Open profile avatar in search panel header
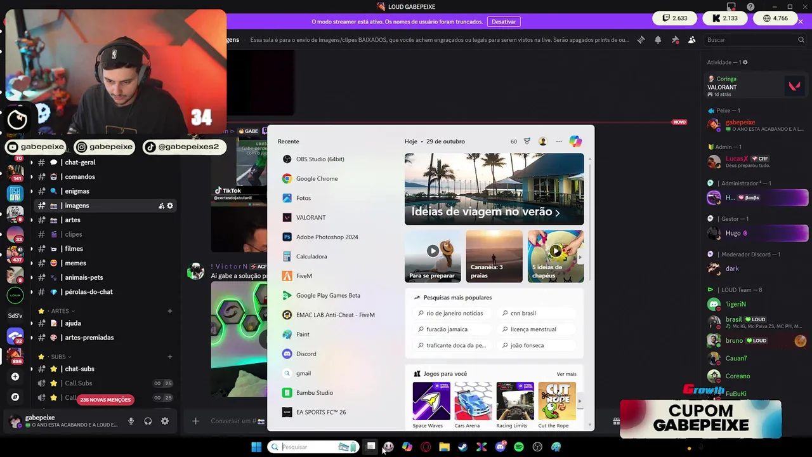The image size is (812, 457). pyautogui.click(x=542, y=141)
